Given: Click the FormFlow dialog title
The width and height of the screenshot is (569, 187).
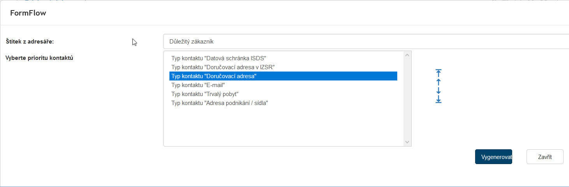Looking at the screenshot, I should coord(28,13).
